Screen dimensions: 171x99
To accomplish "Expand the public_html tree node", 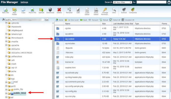I will tap(6, 93).
